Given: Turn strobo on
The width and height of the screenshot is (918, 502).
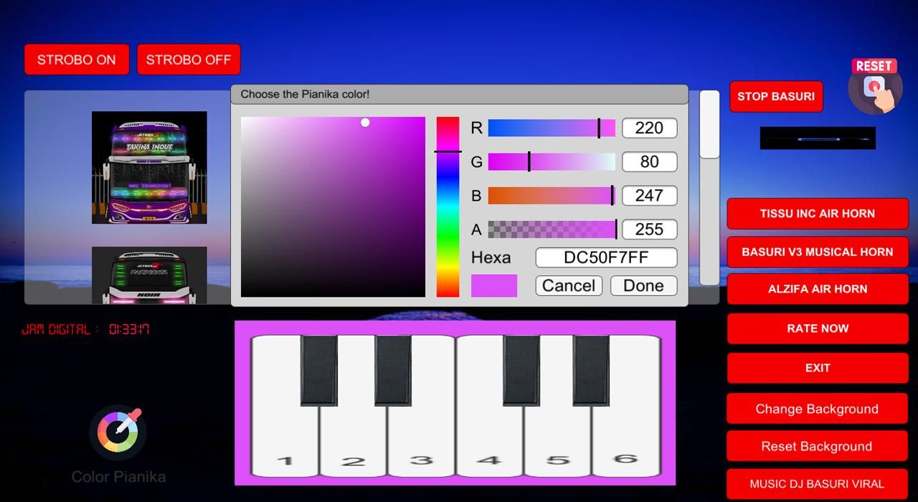Looking at the screenshot, I should click(x=77, y=60).
